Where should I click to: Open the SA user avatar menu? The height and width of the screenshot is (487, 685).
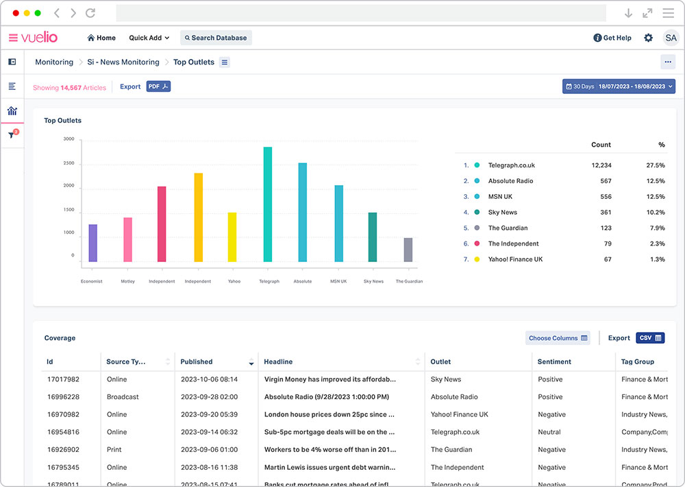(x=671, y=38)
